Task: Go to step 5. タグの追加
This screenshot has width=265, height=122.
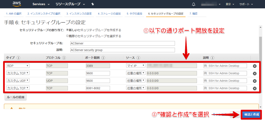Action: [x=134, y=14]
